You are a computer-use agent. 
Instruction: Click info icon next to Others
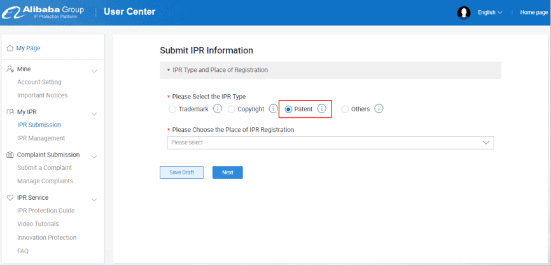pyautogui.click(x=379, y=109)
